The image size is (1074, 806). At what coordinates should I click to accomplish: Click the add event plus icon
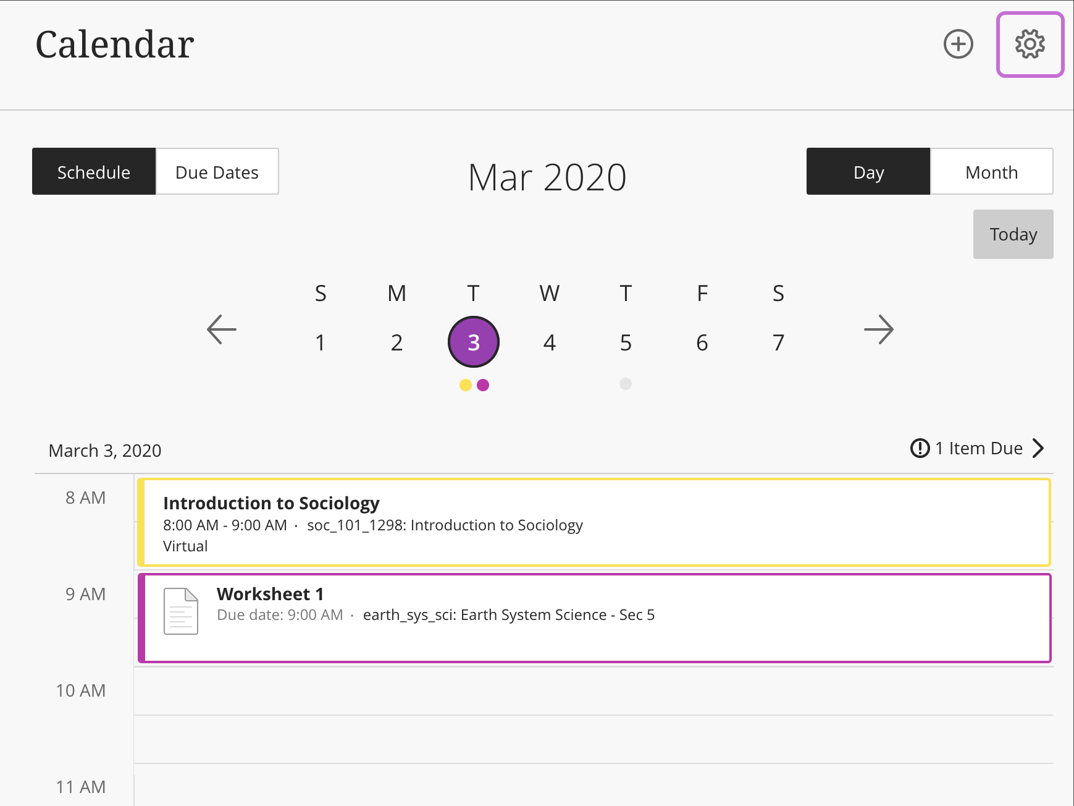[x=958, y=45]
